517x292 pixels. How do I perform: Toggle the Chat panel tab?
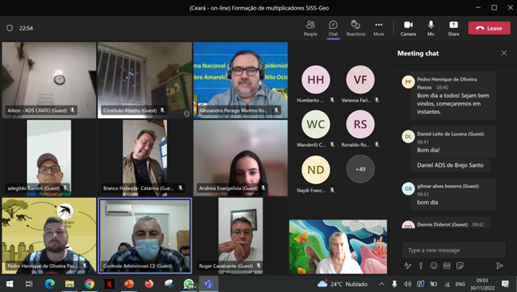333,28
